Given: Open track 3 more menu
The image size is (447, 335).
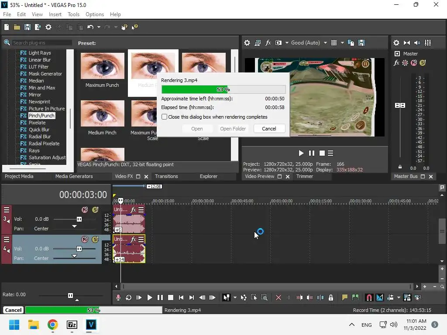Looking at the screenshot, I should [7, 210].
